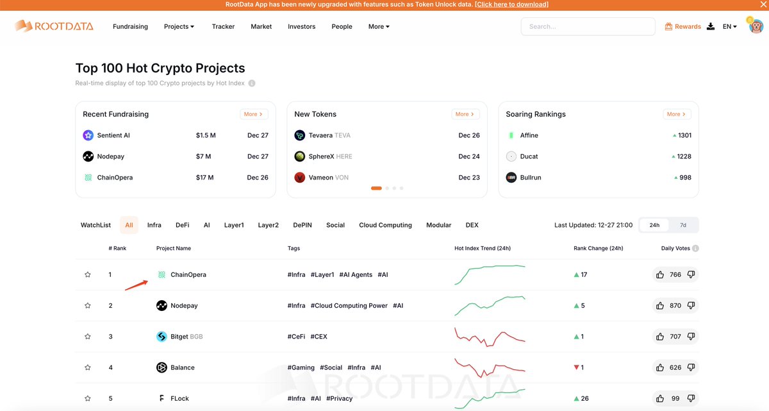769x411 pixels.
Task: Open the EN language dropdown
Action: click(730, 26)
